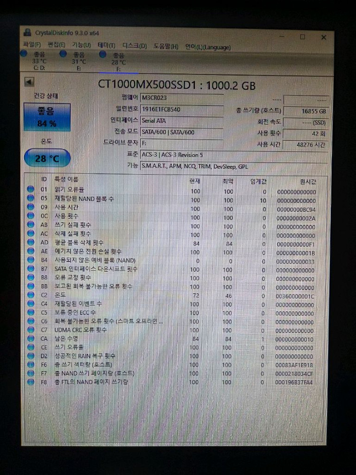Click the 특성 이름 column header
This screenshot has height=475, width=356.
(x=66, y=180)
